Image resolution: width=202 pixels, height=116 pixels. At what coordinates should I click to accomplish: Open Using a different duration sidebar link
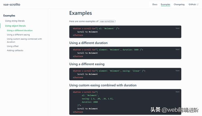coord(20,31)
